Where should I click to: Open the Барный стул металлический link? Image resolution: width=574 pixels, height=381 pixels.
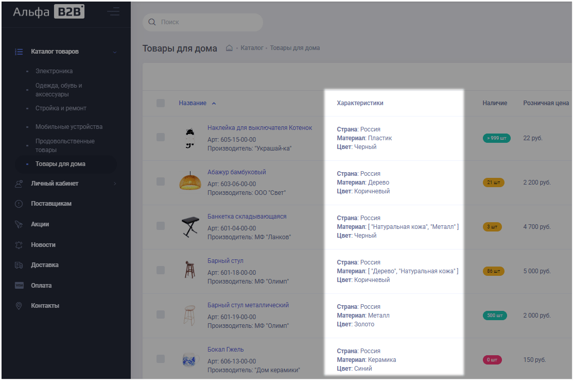point(248,305)
